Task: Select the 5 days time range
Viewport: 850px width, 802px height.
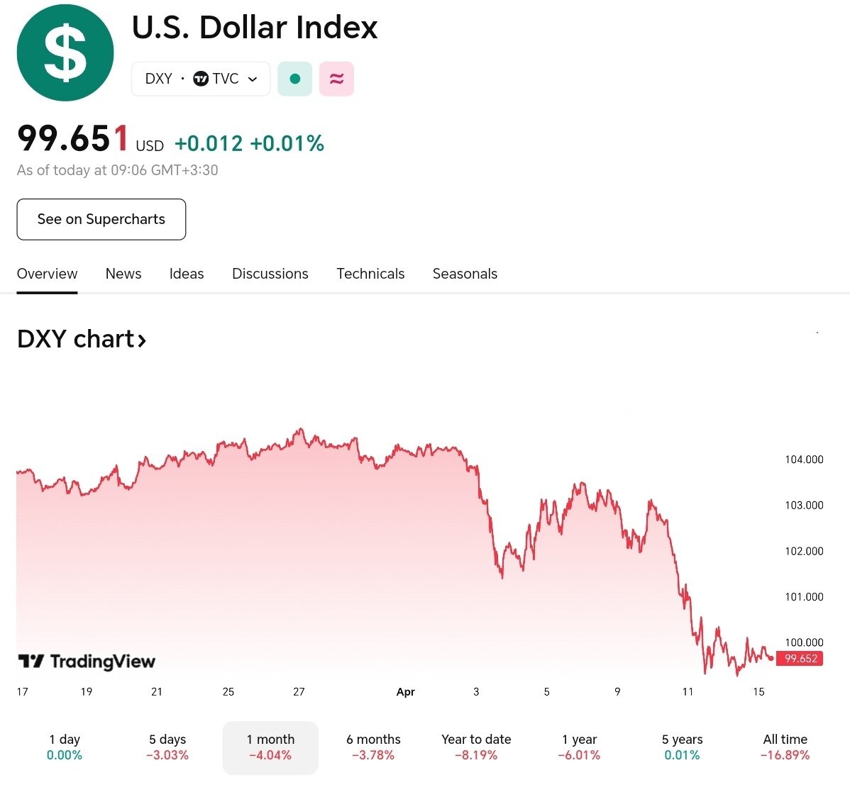Action: [167, 747]
